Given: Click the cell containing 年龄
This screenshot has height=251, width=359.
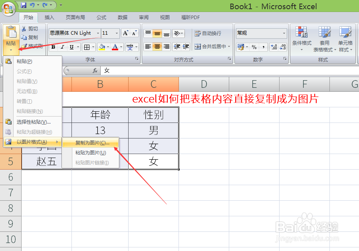Looking at the screenshot, I should 100,115.
